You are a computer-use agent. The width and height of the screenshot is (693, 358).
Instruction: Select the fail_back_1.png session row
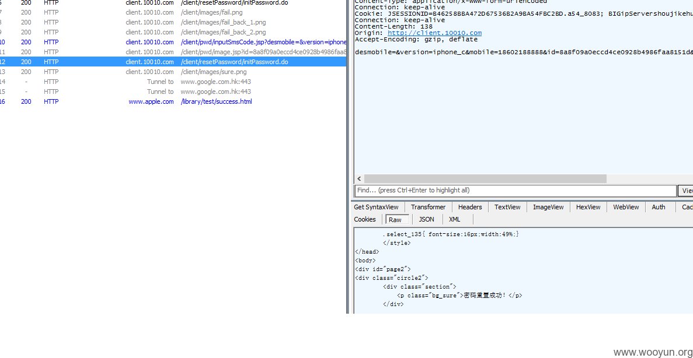(173, 22)
